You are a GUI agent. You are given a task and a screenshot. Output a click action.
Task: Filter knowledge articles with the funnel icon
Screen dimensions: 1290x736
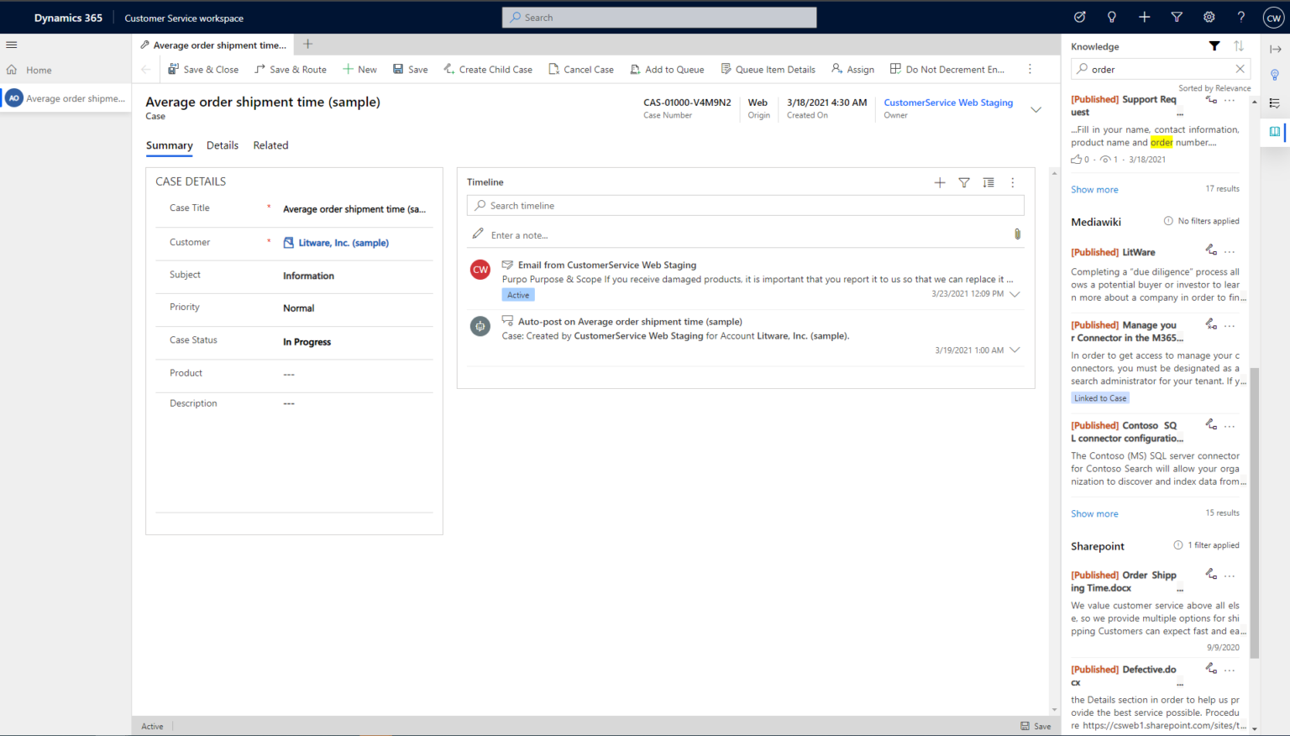[x=1214, y=46]
